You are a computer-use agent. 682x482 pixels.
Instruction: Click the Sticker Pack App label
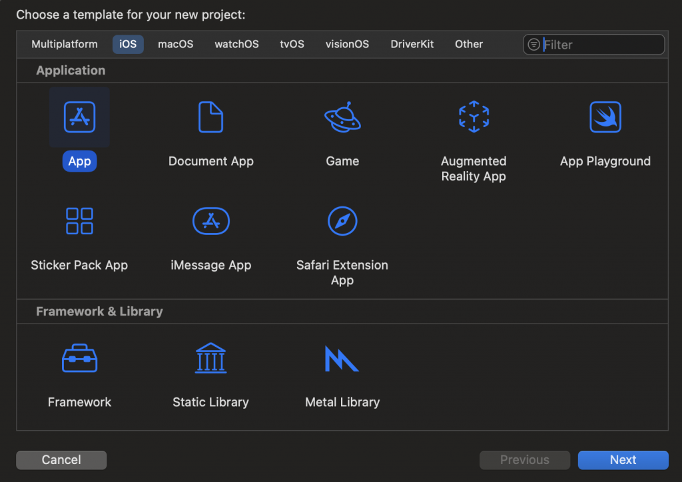[79, 265]
